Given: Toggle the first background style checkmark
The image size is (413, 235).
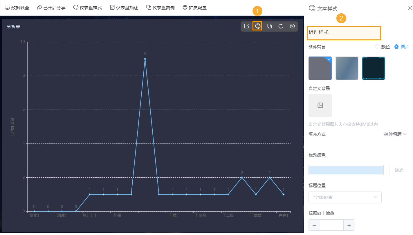Looking at the screenshot, I should pyautogui.click(x=329, y=59).
